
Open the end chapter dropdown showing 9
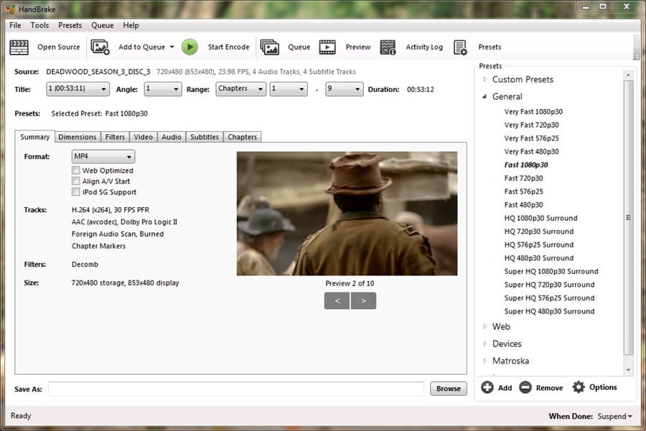(x=345, y=89)
